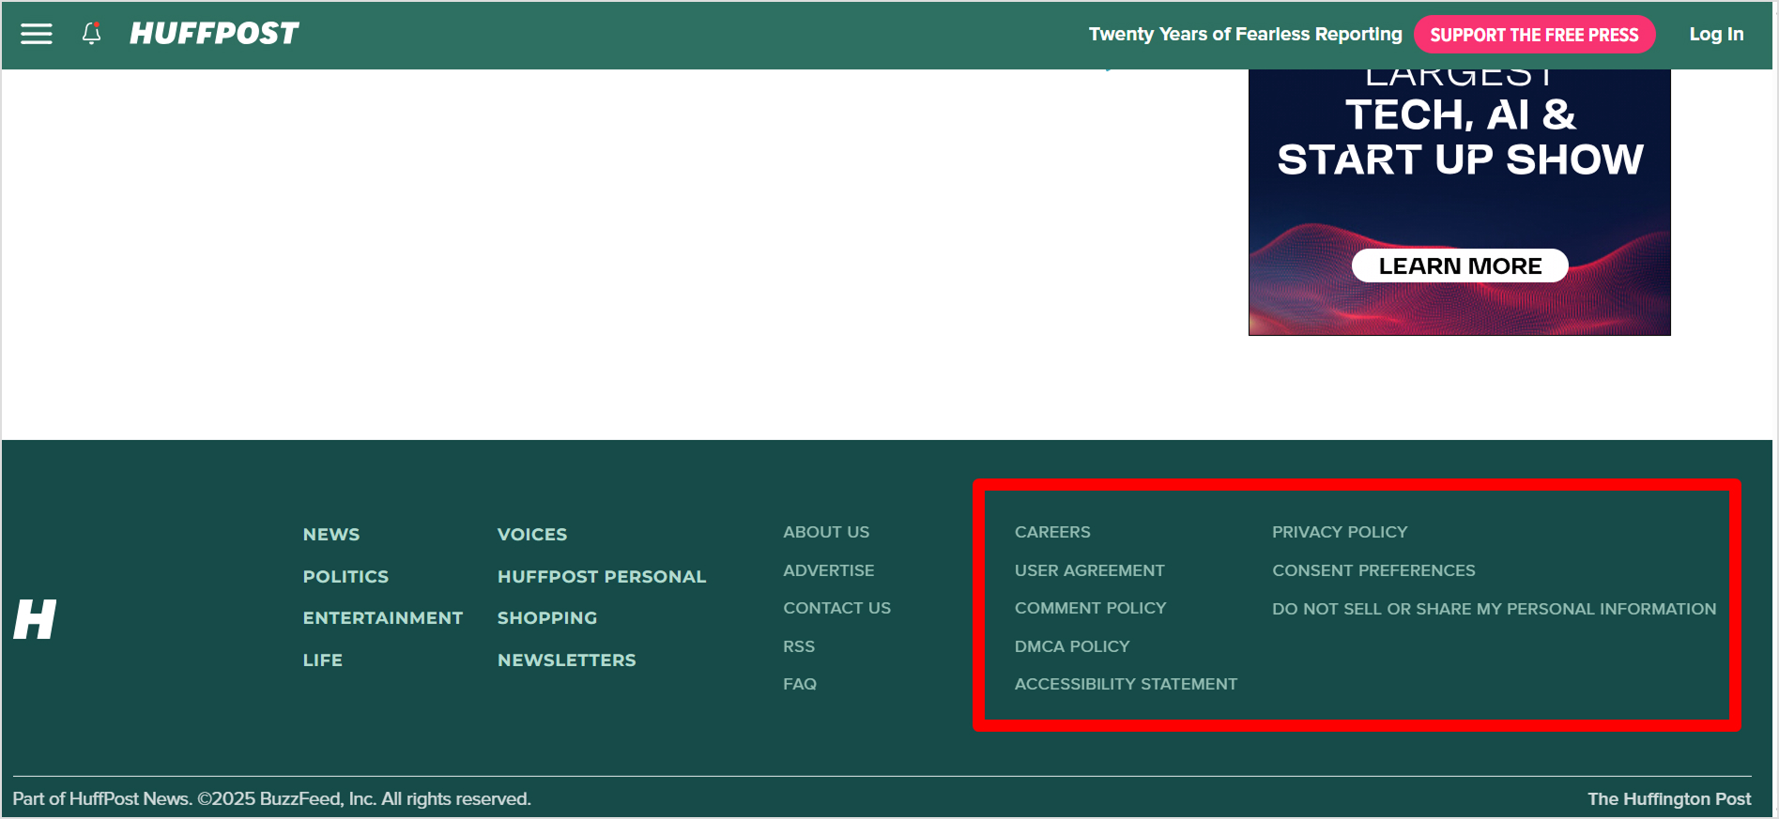Click Support the Free Press button
Image resolution: width=1779 pixels, height=819 pixels.
click(1534, 35)
